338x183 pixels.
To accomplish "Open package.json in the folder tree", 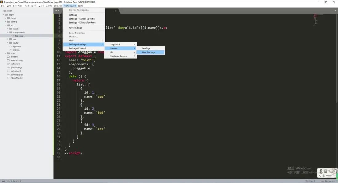I will pos(17,75).
